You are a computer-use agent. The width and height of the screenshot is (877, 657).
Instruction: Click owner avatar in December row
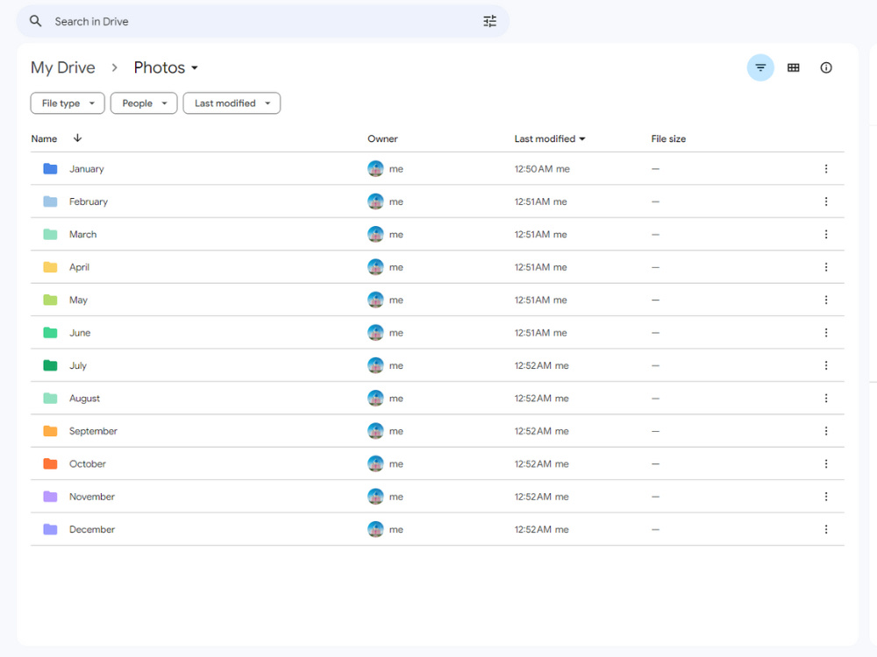pyautogui.click(x=375, y=529)
